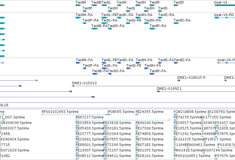Click the RE20091.5prime EST
This screenshot has height=160, width=235.
click(x=77, y=142)
